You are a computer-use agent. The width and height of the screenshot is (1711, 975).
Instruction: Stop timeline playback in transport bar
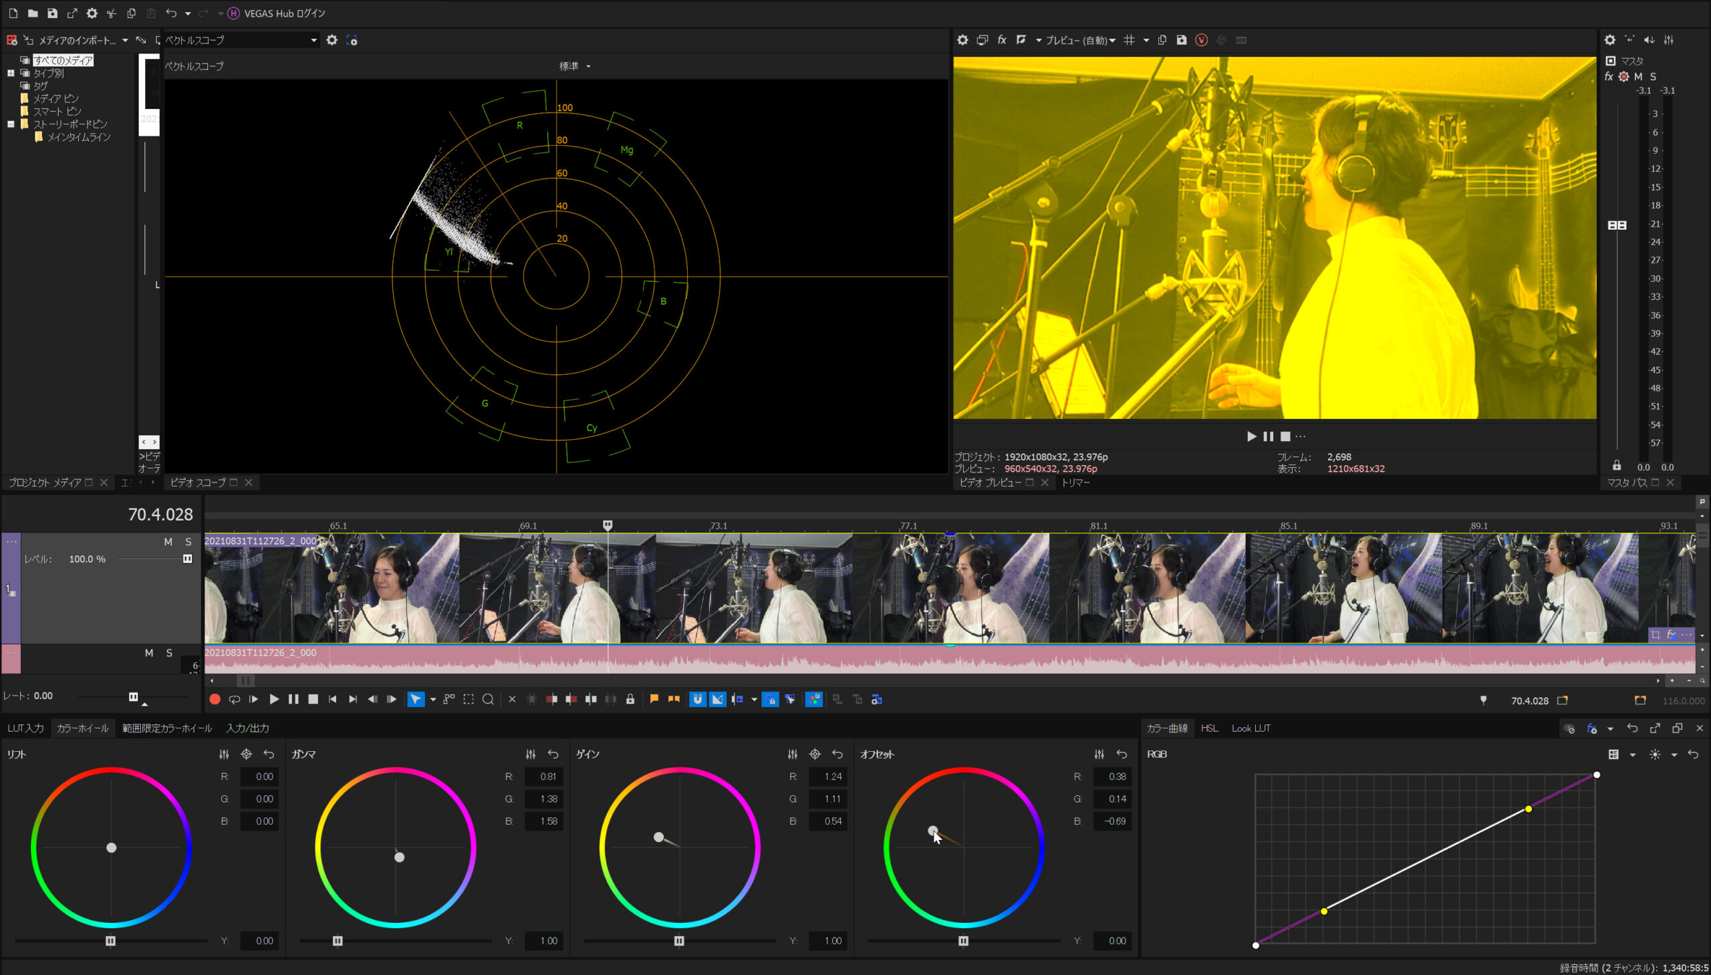[313, 699]
